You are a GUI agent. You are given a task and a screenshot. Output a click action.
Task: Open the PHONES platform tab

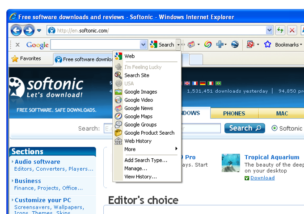[x=234, y=113]
